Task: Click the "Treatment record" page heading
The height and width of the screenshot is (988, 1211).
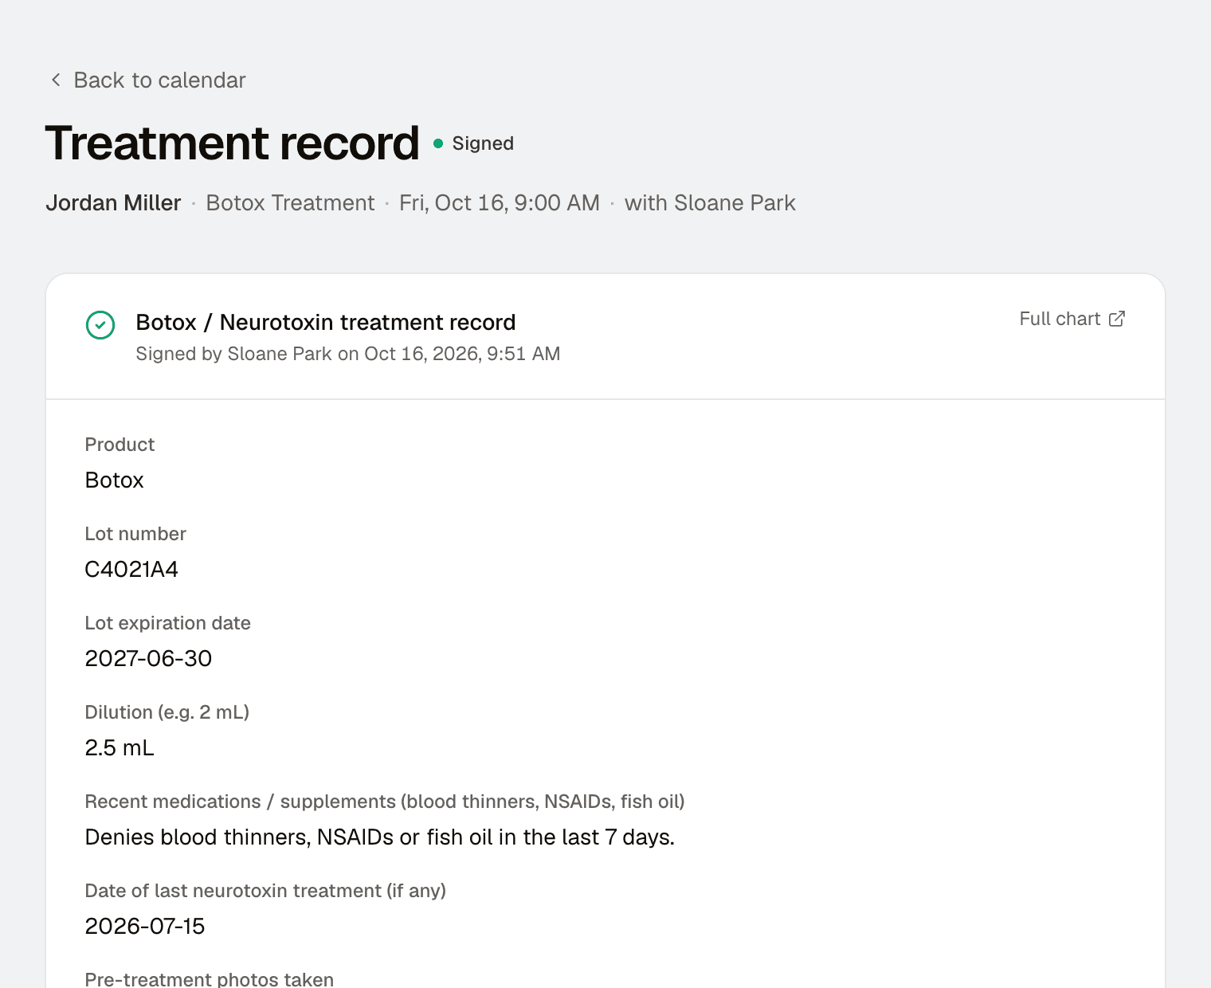Action: 232,143
